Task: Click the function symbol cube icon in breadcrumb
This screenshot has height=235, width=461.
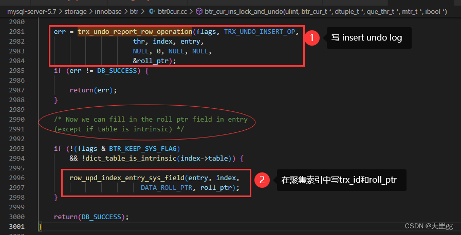Action: 199,12
